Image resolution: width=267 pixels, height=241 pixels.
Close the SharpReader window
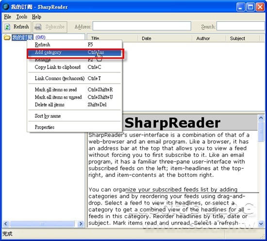tap(260, 7)
